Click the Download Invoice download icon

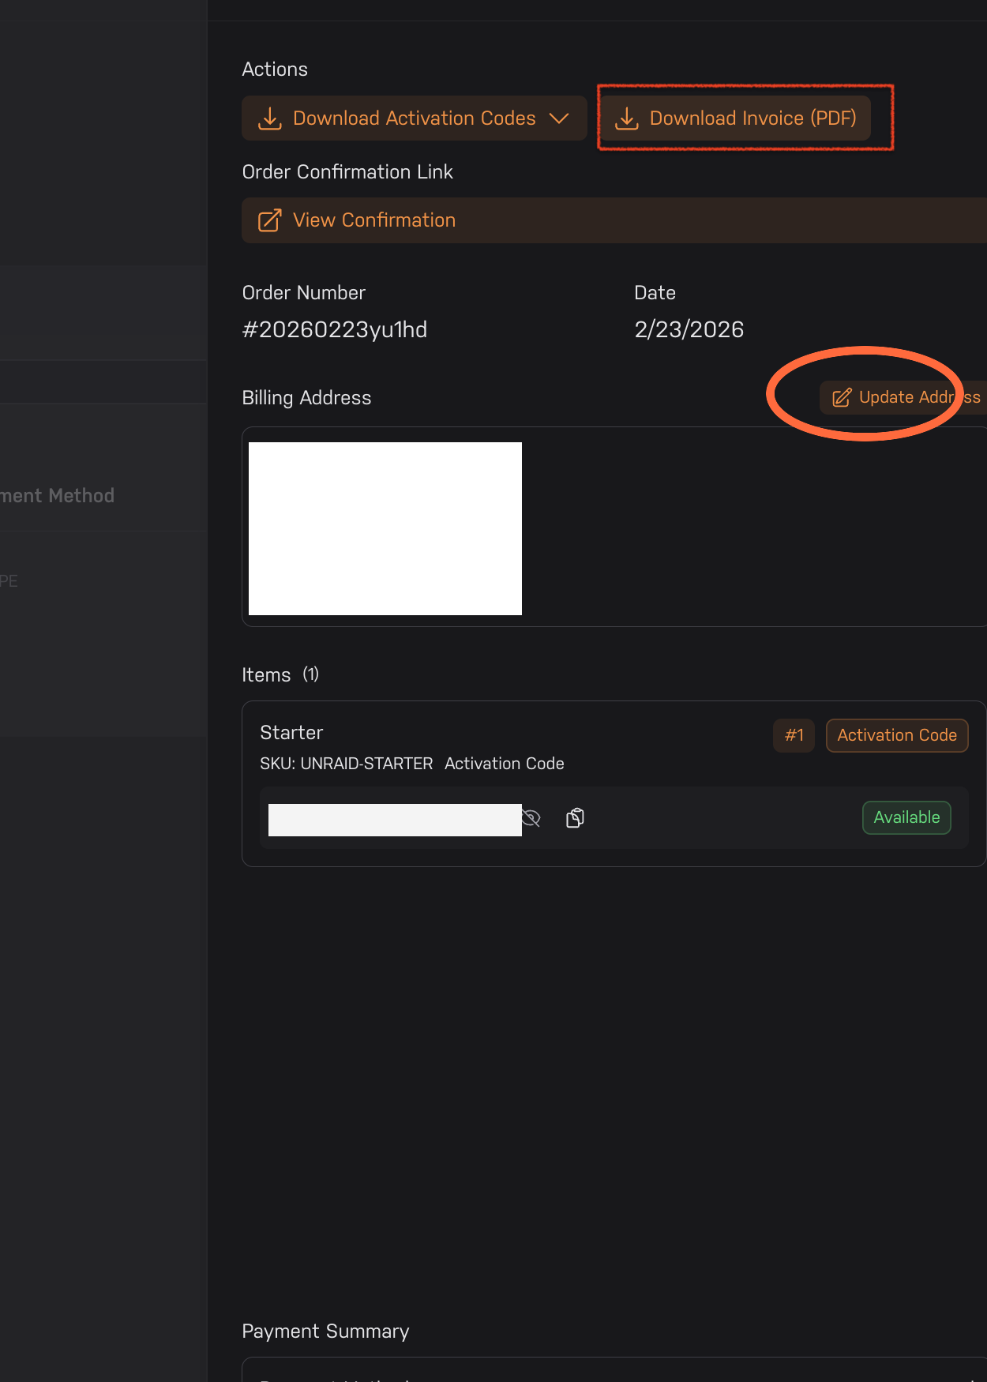click(x=627, y=118)
